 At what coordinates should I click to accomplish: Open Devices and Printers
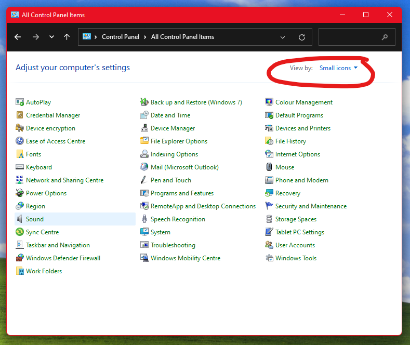(x=303, y=128)
